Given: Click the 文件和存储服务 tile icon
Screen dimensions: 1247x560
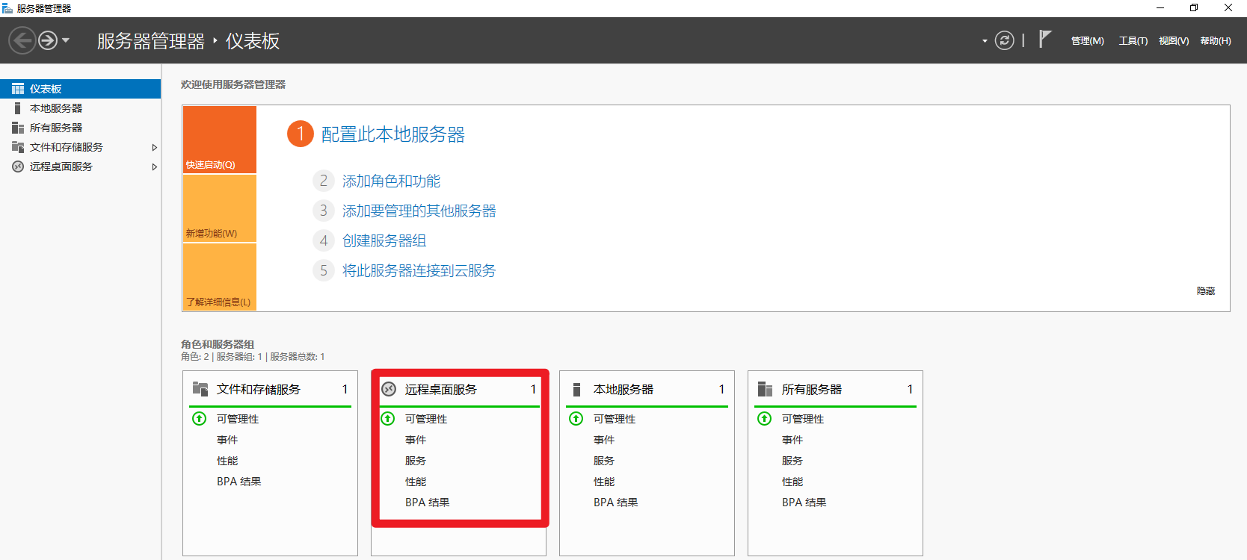Looking at the screenshot, I should 200,389.
